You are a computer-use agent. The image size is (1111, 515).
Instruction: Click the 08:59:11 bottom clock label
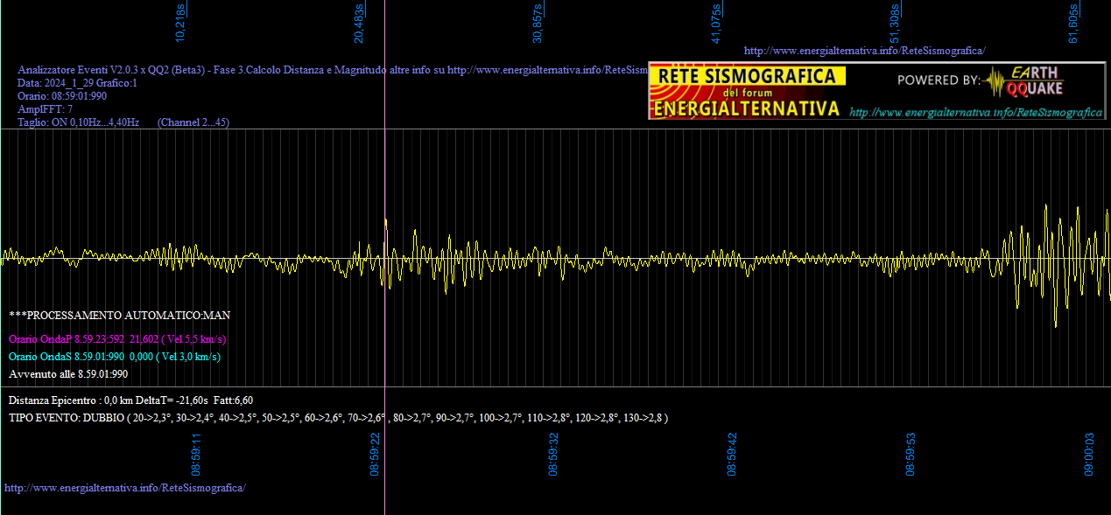click(x=197, y=455)
